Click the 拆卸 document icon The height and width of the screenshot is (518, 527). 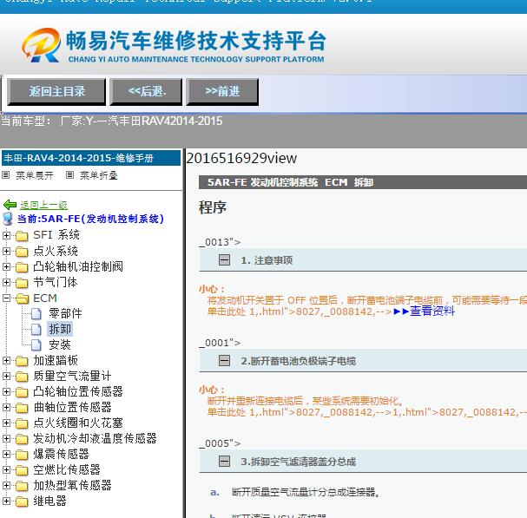point(36,330)
